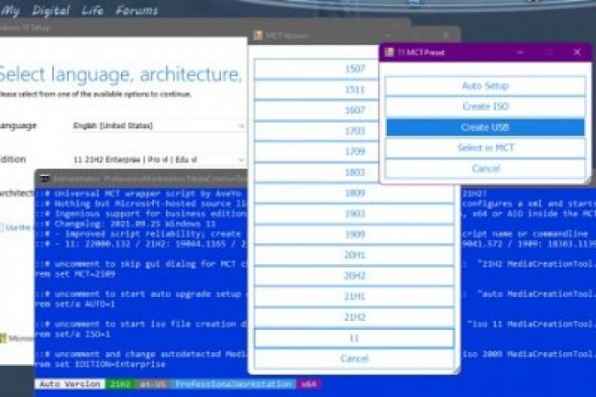The image size is (596, 397).
Task: Select version 1507 in MCT Version
Action: pos(353,69)
